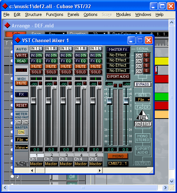The width and height of the screenshot is (177, 193).
Task: Open channel 2 input selector IN 1 R
Action: (51, 49)
